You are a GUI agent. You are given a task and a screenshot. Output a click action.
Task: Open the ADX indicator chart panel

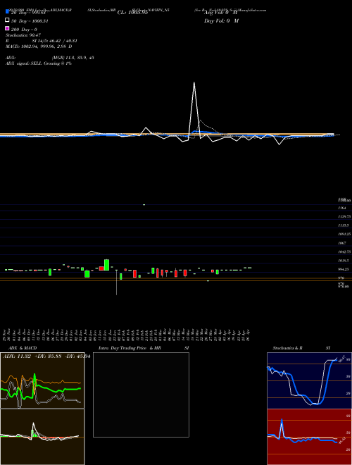pos(42,380)
